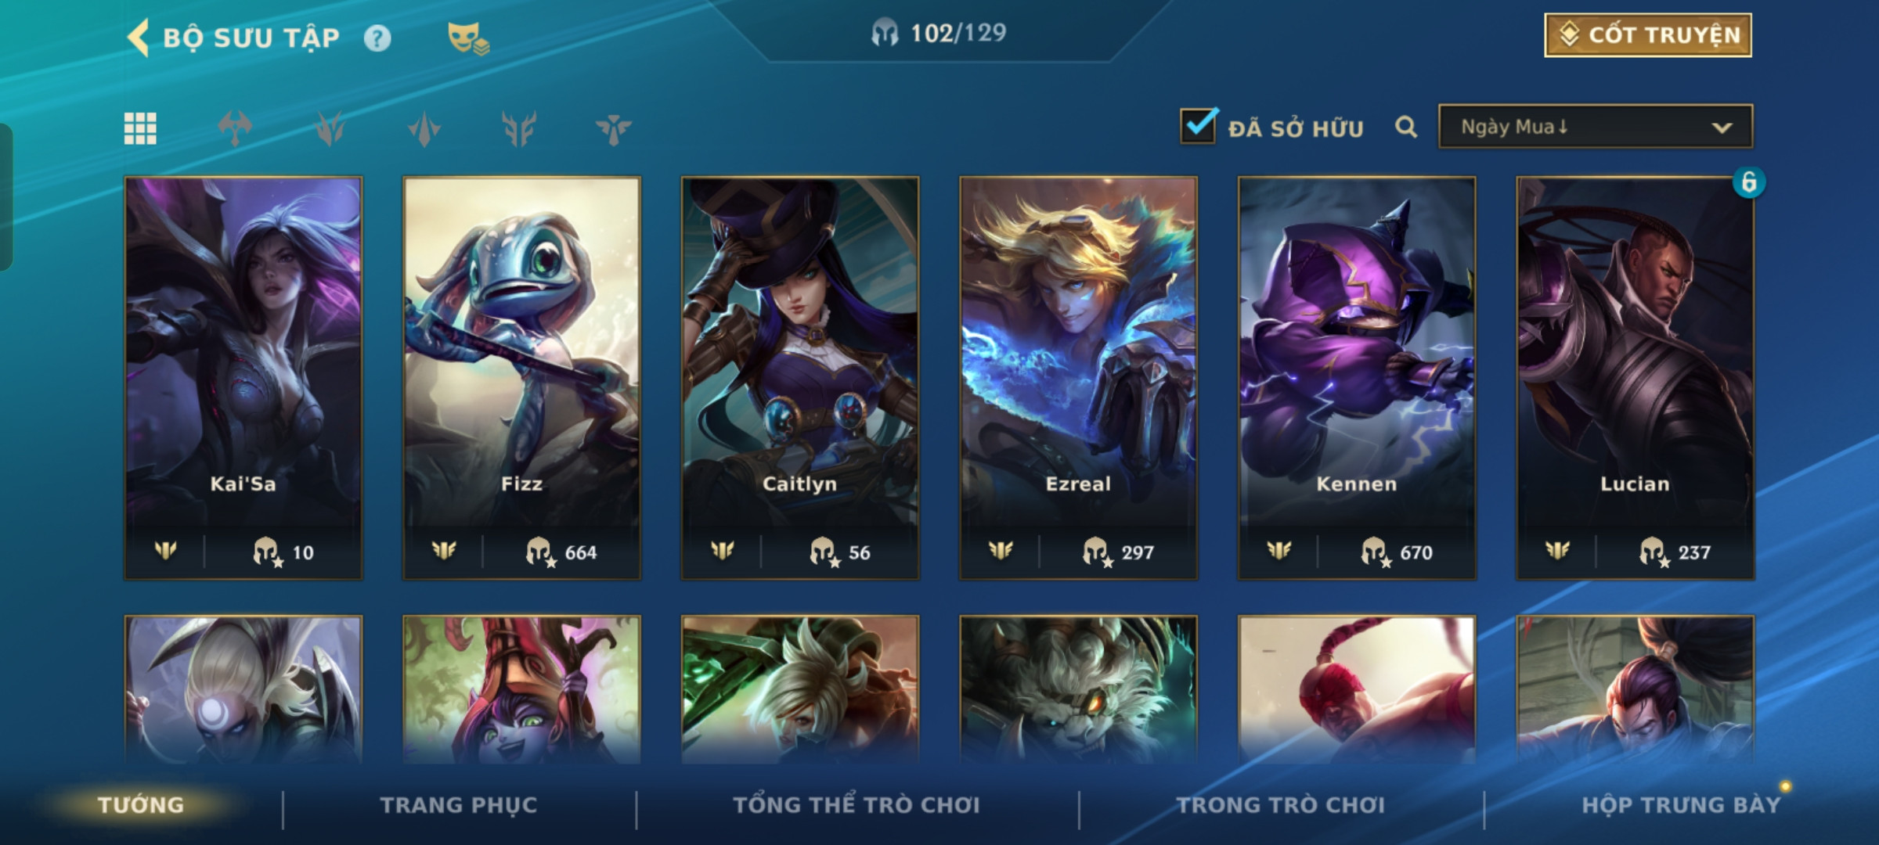Open the Kai'Sa champion card

point(243,378)
